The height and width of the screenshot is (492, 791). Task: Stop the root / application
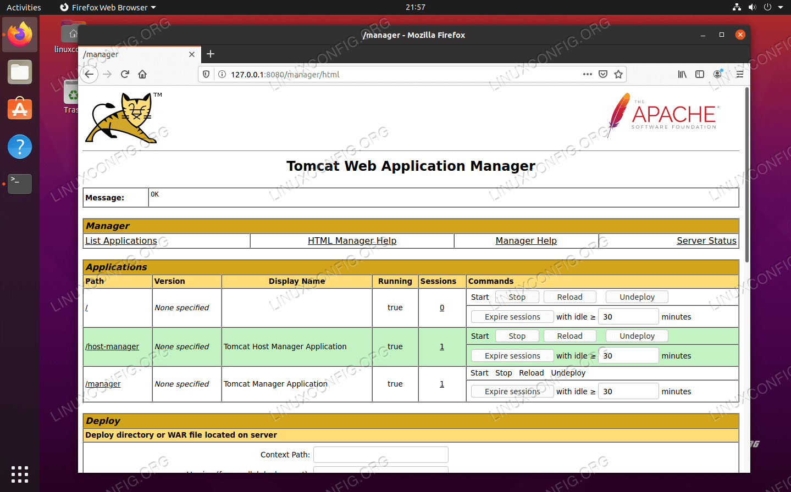[517, 297]
